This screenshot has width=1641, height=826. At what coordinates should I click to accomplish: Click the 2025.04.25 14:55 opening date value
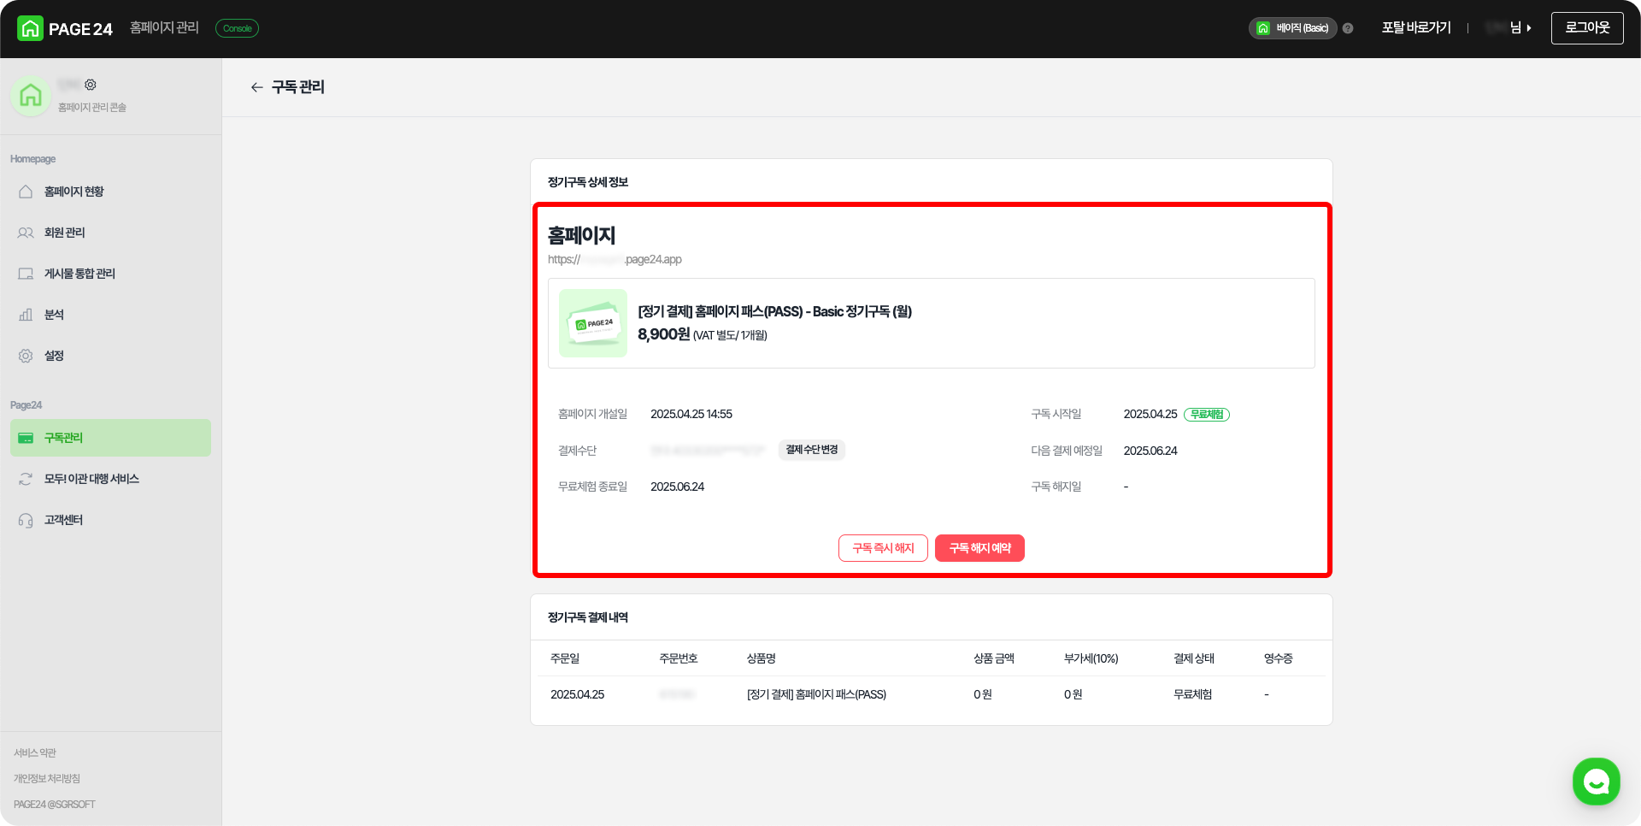[x=691, y=414]
